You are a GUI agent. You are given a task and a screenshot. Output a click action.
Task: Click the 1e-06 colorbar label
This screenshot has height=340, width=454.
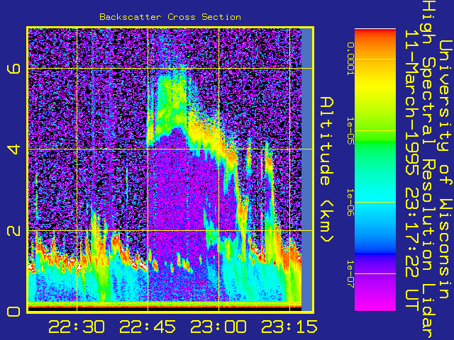pos(350,203)
